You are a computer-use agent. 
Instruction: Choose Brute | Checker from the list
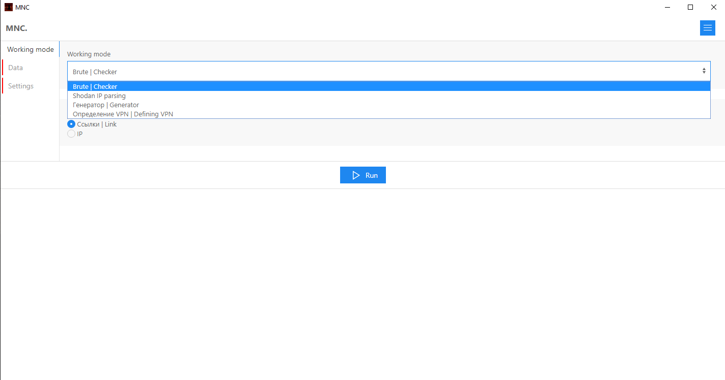click(95, 87)
